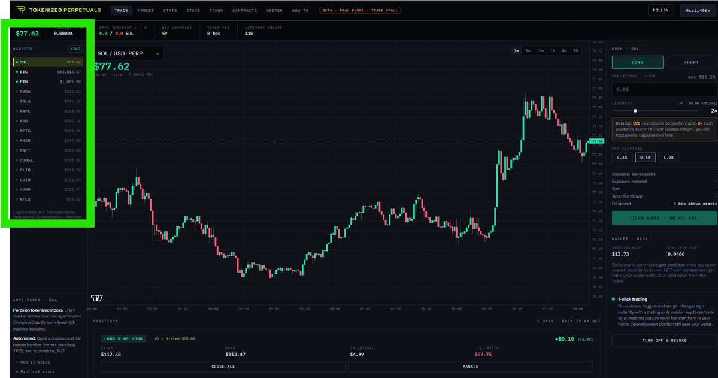Open the 0xa1…486e wallet menu
This screenshot has width=718, height=378.
(698, 10)
